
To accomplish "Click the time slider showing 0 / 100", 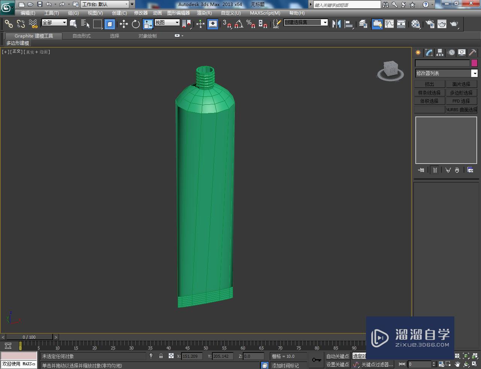I will [x=29, y=337].
